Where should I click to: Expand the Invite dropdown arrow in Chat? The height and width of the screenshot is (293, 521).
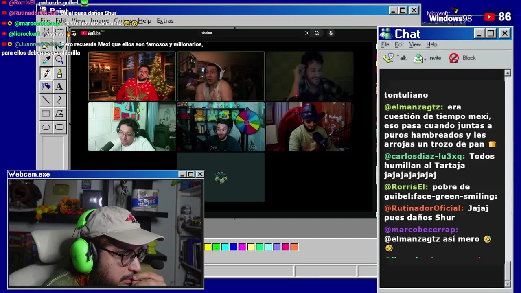pyautogui.click(x=425, y=59)
